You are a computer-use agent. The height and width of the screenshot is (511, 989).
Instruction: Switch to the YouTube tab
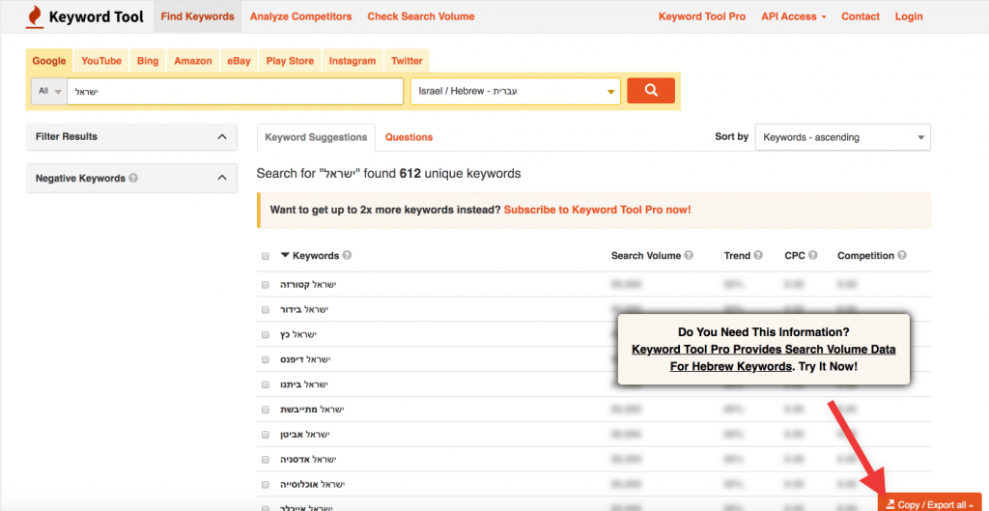[100, 61]
